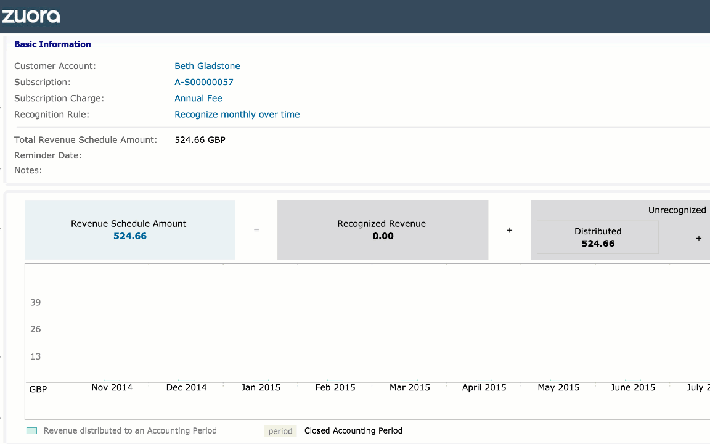Click the Dec 2014 chart period label
Image resolution: width=710 pixels, height=444 pixels.
186,387
